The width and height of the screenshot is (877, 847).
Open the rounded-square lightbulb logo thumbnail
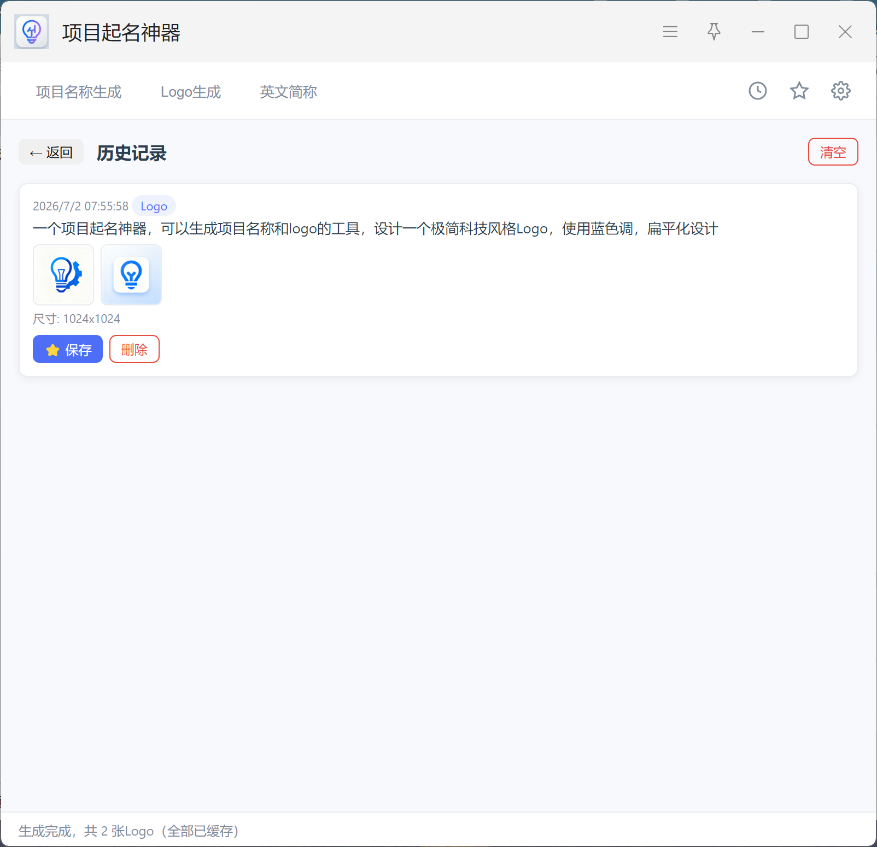coord(131,275)
